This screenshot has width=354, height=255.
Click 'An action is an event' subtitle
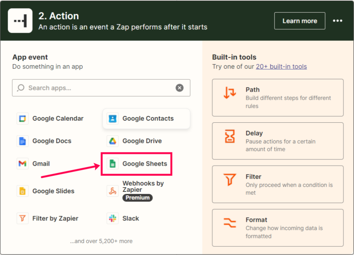123,27
